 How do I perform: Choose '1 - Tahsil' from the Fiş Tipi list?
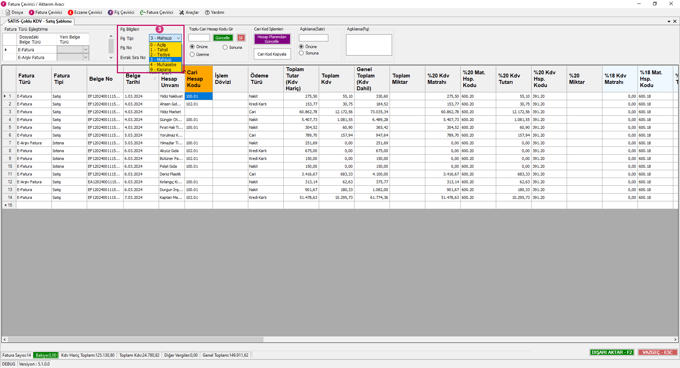163,50
